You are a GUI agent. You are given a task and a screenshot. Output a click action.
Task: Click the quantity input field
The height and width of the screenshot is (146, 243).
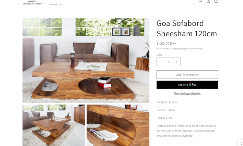pos(168,62)
